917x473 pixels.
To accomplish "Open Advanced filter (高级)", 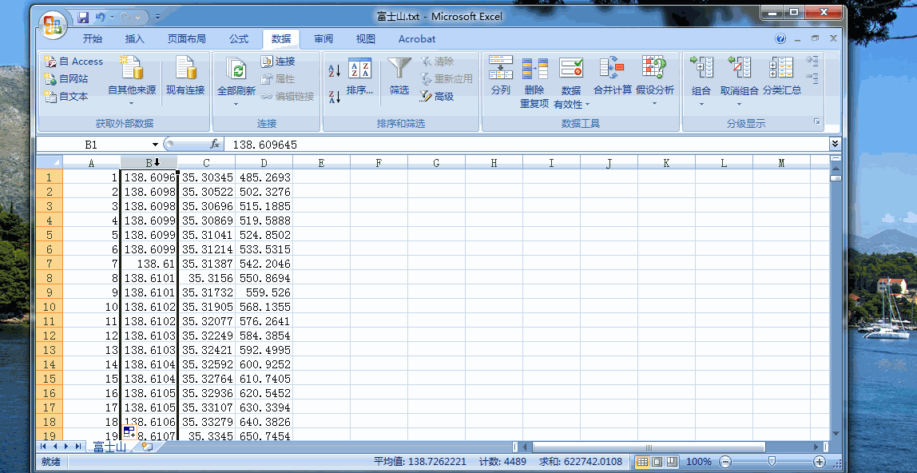I will [437, 97].
